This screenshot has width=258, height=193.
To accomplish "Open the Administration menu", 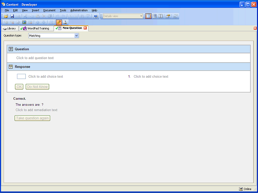I will coord(79,10).
